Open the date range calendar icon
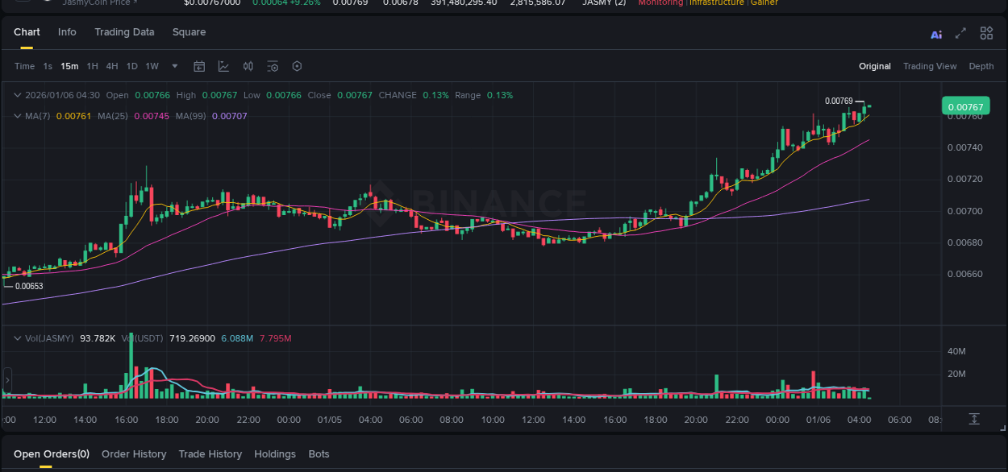1008x472 pixels. [x=199, y=66]
